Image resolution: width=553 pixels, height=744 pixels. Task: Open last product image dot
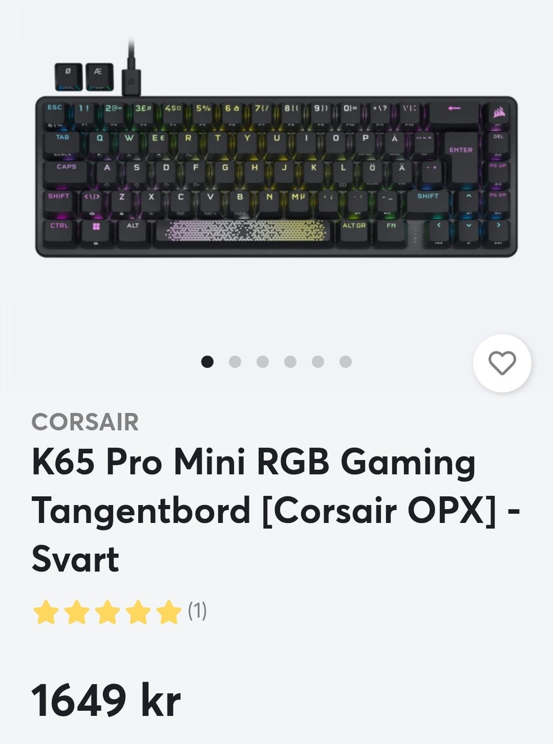346,362
